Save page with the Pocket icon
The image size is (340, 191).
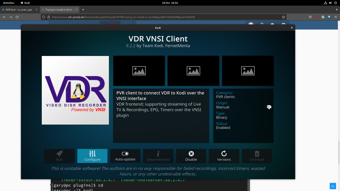coord(310,17)
